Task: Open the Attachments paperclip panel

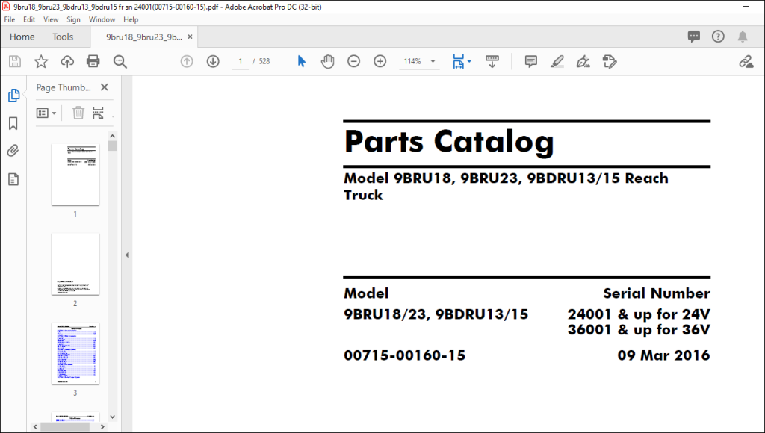Action: [x=13, y=151]
